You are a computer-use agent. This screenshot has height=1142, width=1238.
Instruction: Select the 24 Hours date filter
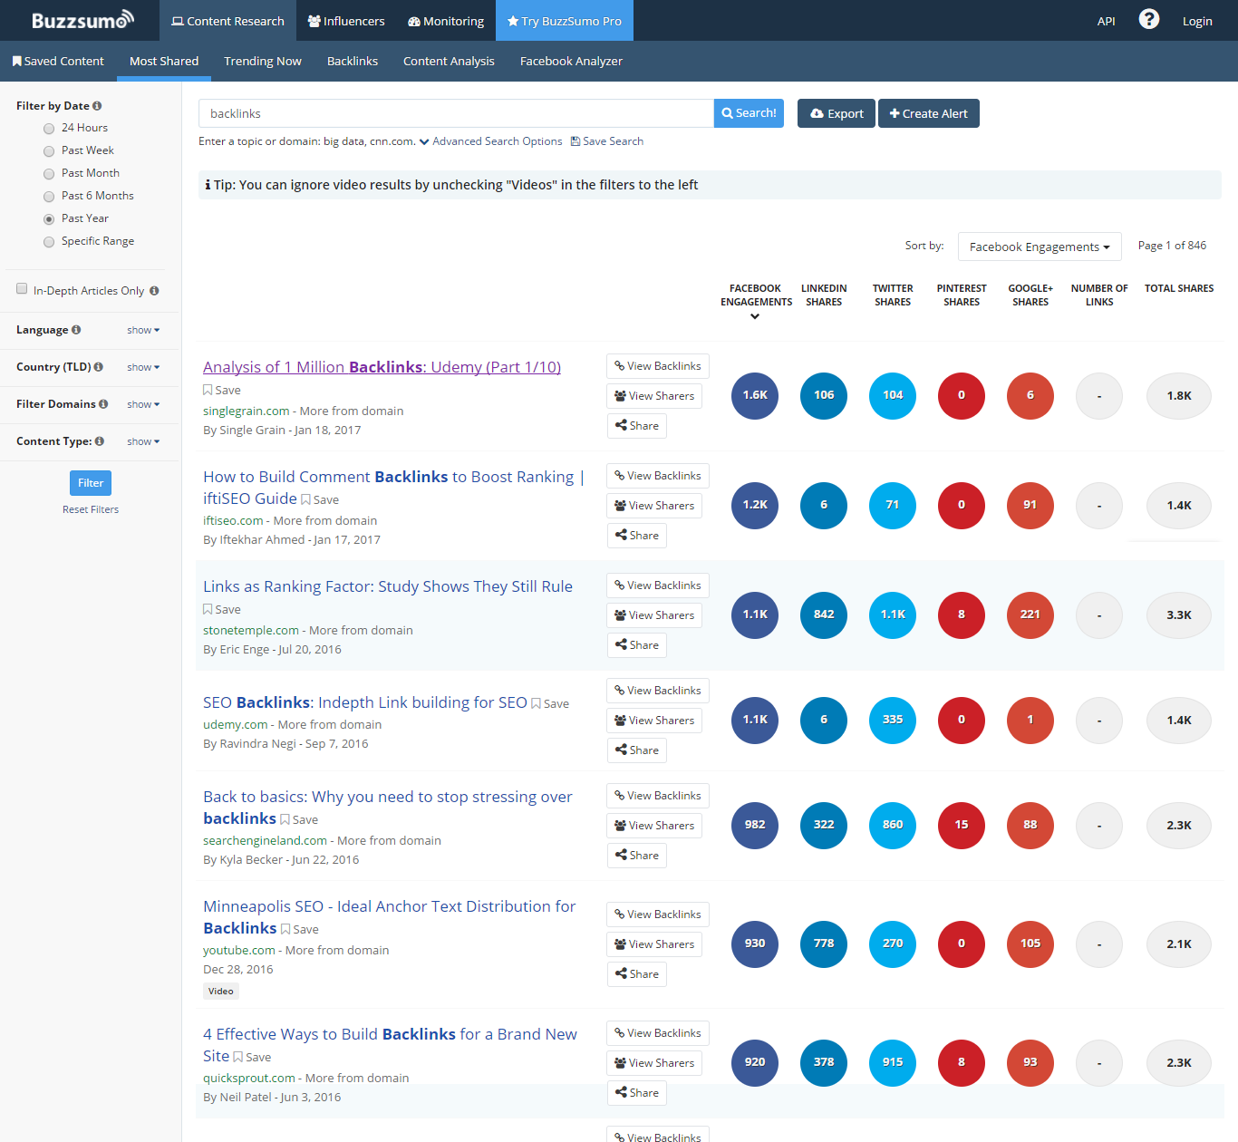(49, 129)
